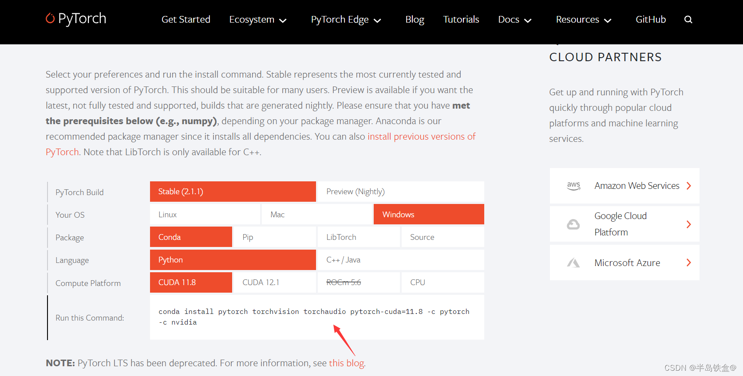The height and width of the screenshot is (376, 743).
Task: Expand the Docs dropdown menu
Action: 515,20
